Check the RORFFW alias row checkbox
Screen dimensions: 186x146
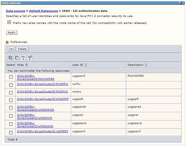point(11,85)
